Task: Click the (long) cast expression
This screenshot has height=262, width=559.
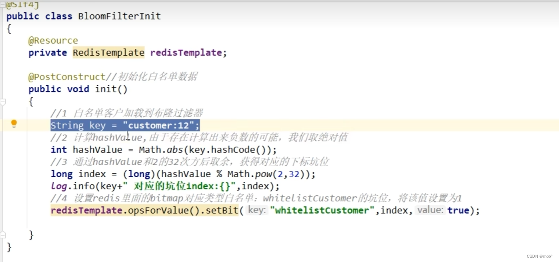Action: tap(139, 174)
